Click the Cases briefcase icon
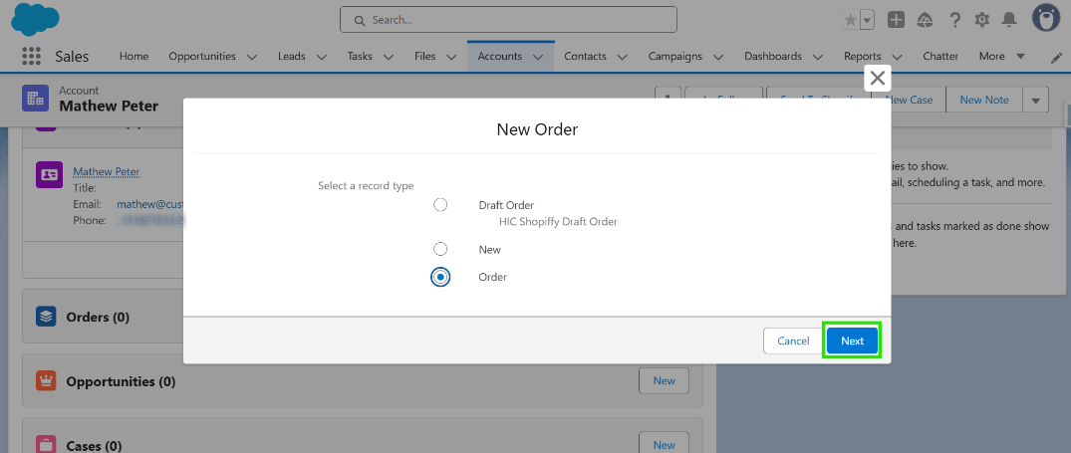 click(x=46, y=444)
